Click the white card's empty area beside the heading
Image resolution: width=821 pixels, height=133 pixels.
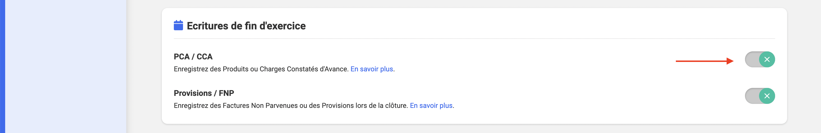click(x=542, y=25)
